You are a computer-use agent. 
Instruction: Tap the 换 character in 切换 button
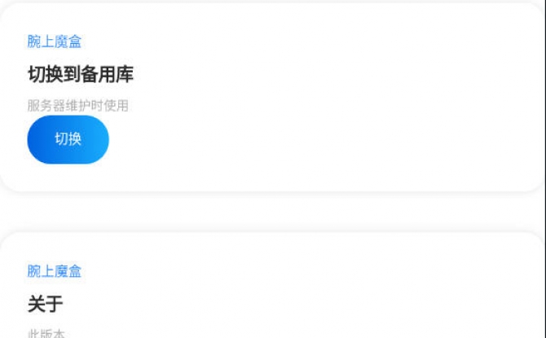pyautogui.click(x=75, y=139)
